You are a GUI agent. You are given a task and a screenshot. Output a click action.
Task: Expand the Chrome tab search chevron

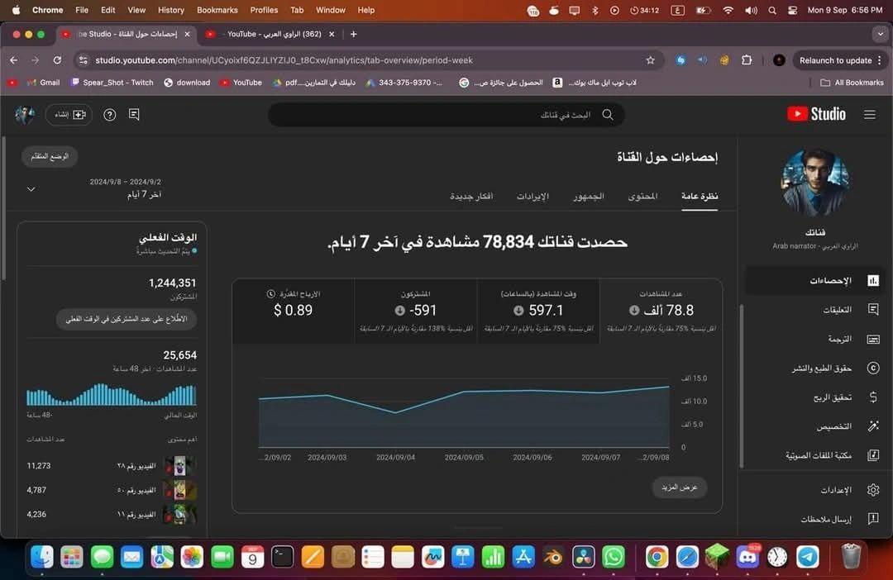pos(879,34)
